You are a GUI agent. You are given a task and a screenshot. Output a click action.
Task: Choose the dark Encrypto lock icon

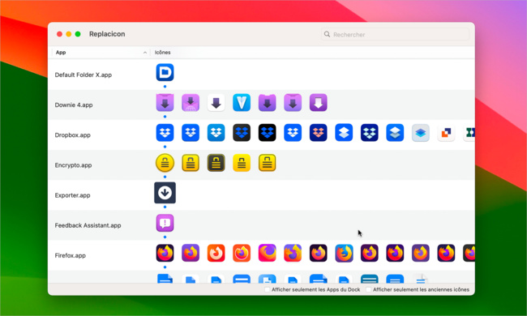tap(216, 163)
